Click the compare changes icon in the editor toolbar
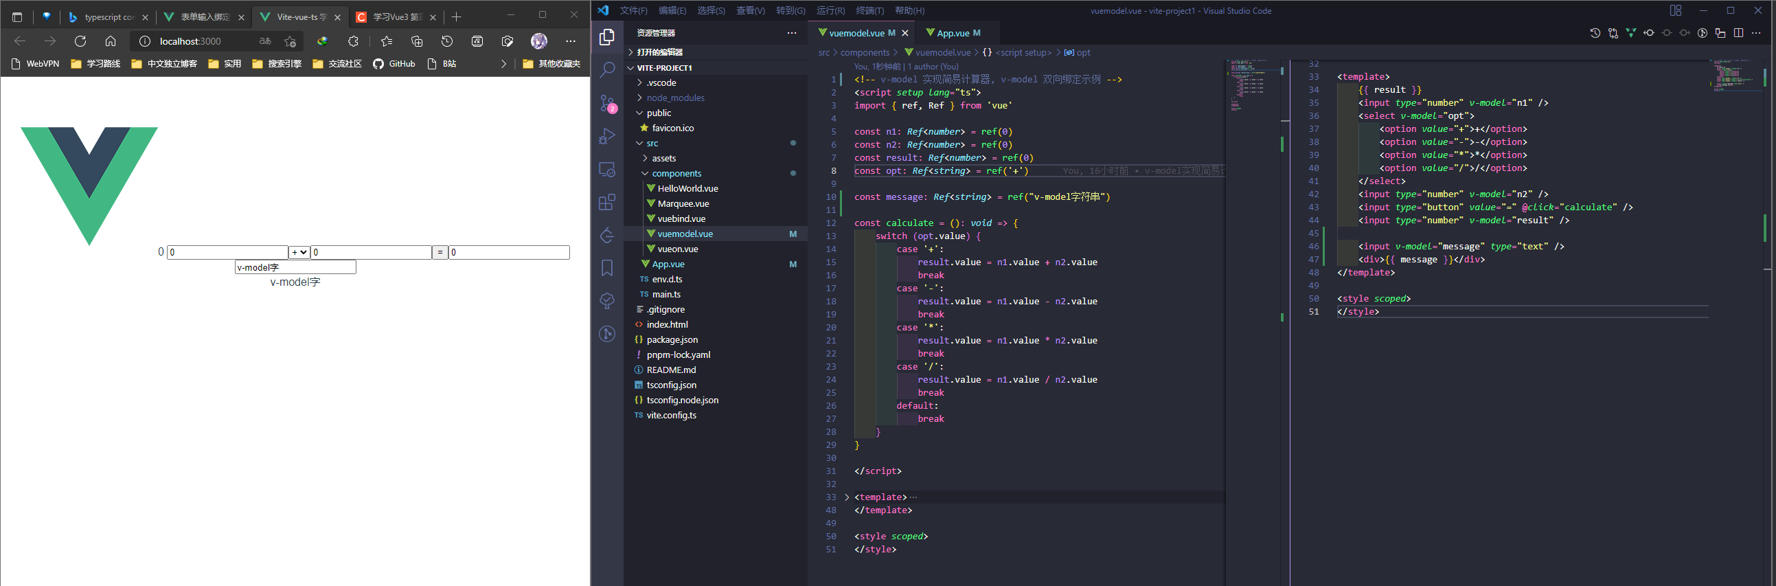 tap(1613, 33)
